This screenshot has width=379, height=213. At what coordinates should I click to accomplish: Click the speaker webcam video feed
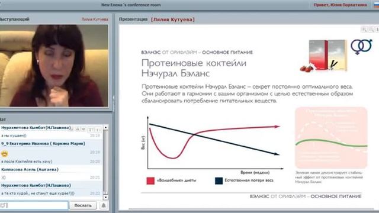pos(54,66)
